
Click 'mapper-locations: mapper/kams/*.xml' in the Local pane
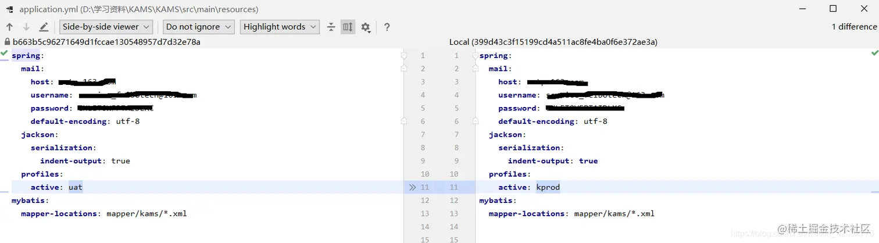[x=571, y=213]
